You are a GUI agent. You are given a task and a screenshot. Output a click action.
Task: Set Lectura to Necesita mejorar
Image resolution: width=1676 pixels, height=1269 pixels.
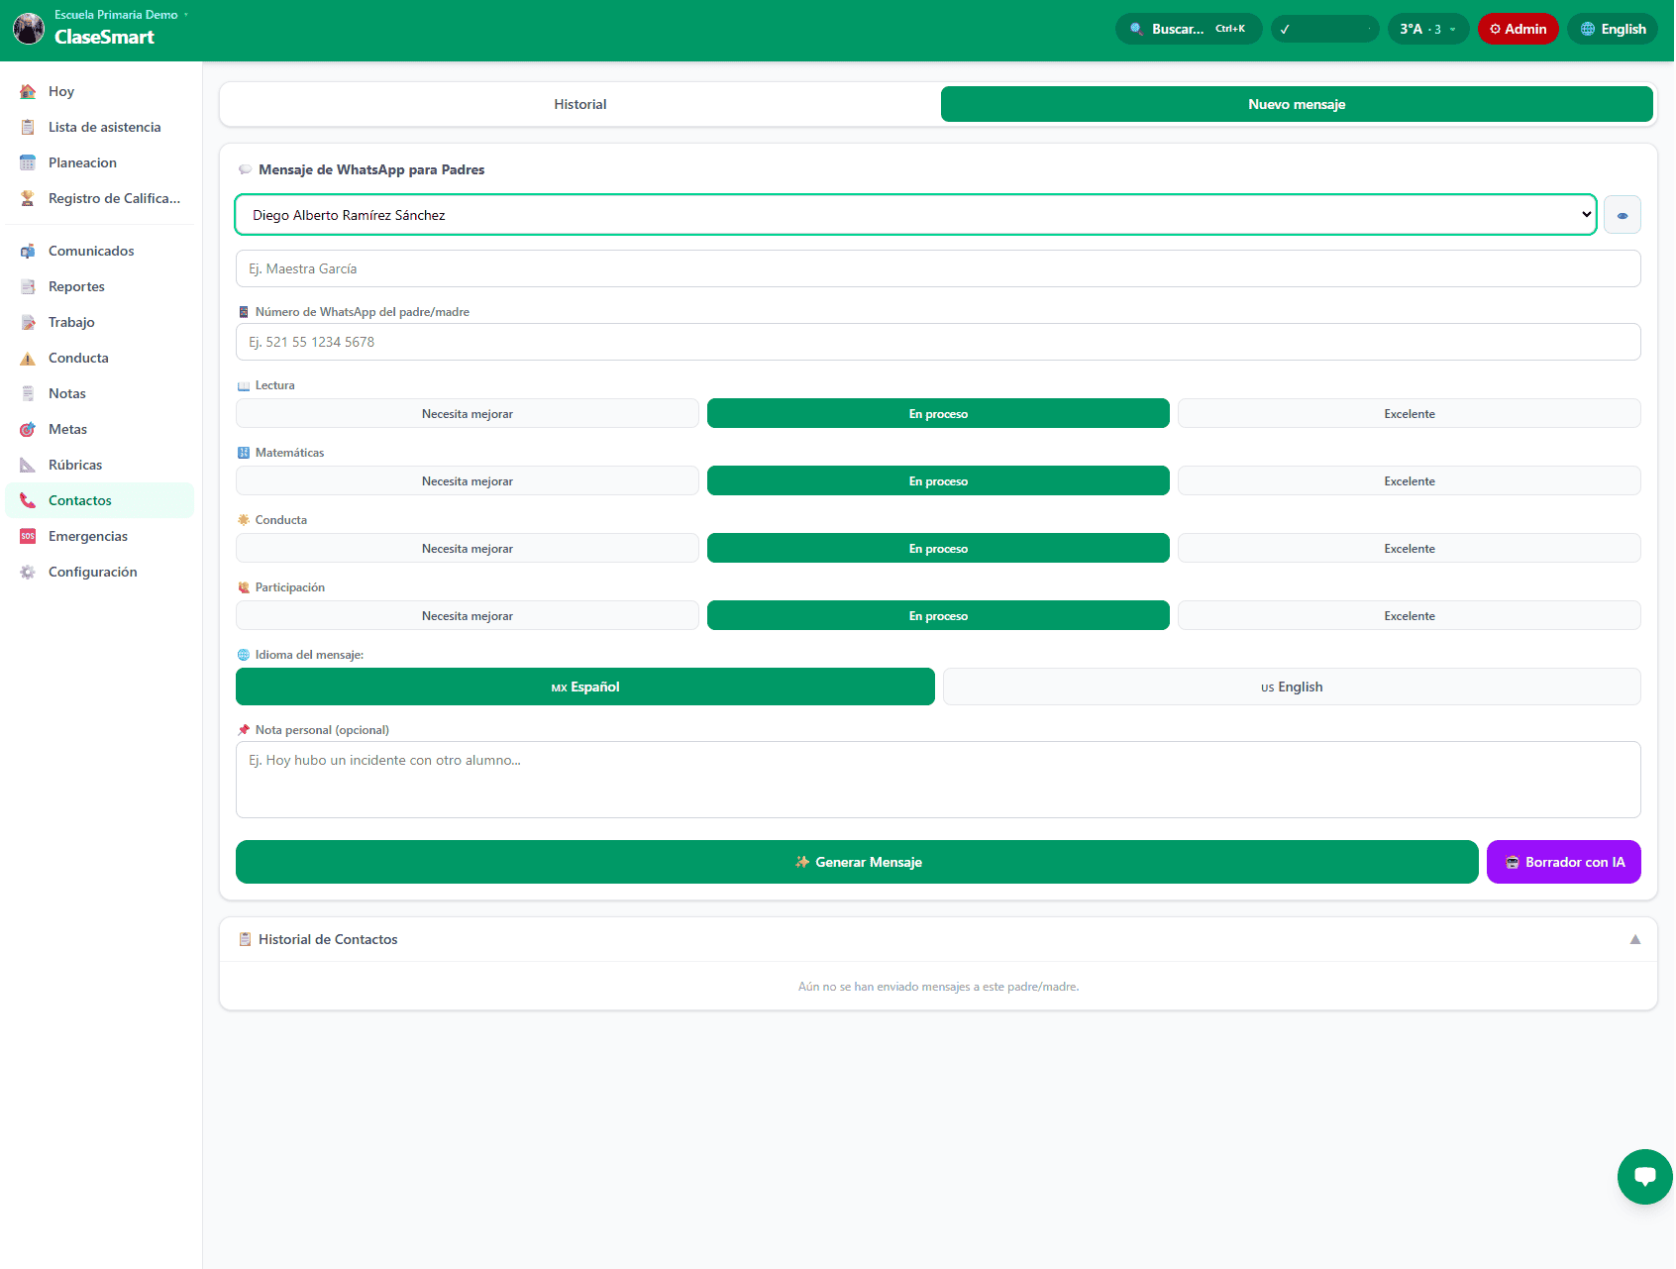tap(468, 413)
